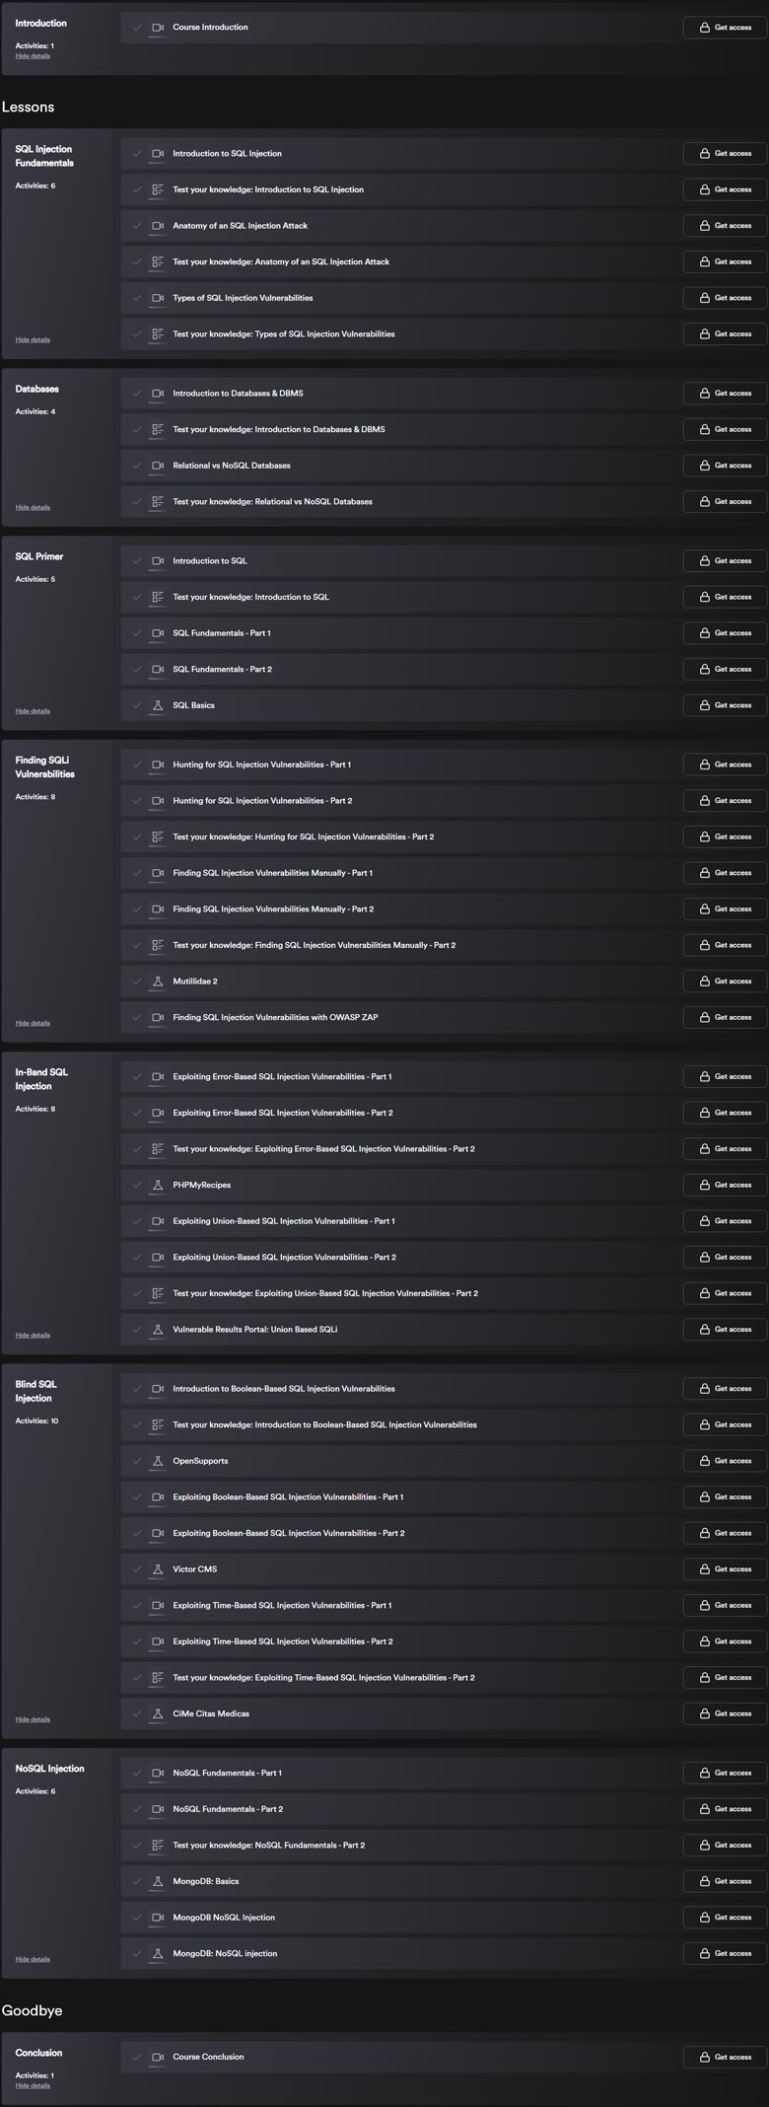Click checkmark beside OpenSupports lab
This screenshot has height=2107, width=769.
click(x=137, y=1461)
